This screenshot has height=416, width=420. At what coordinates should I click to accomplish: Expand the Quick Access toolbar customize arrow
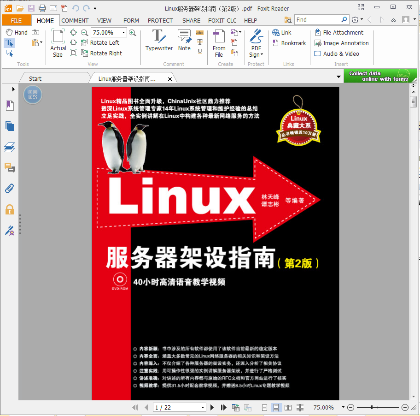point(95,8)
